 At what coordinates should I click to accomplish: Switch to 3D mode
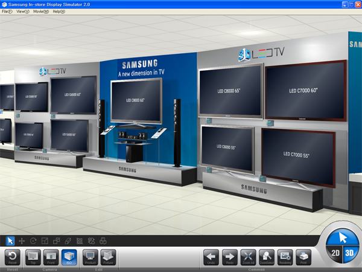(x=351, y=253)
